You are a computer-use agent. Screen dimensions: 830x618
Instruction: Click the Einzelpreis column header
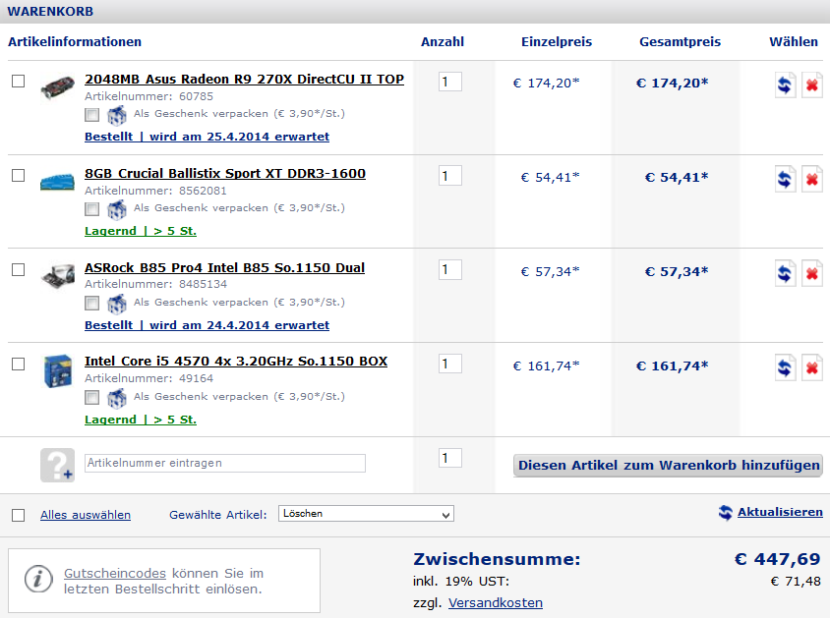tap(557, 42)
